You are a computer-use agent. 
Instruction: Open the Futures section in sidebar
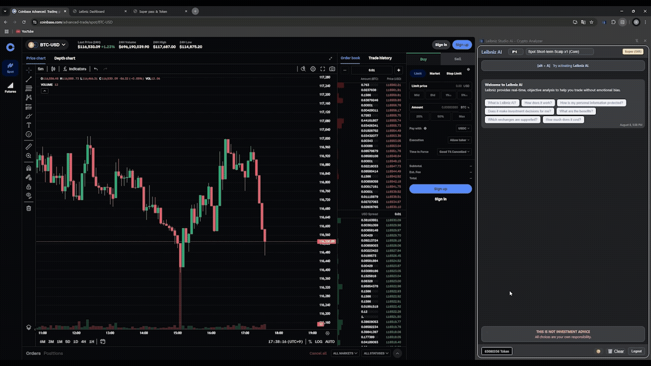pyautogui.click(x=10, y=87)
